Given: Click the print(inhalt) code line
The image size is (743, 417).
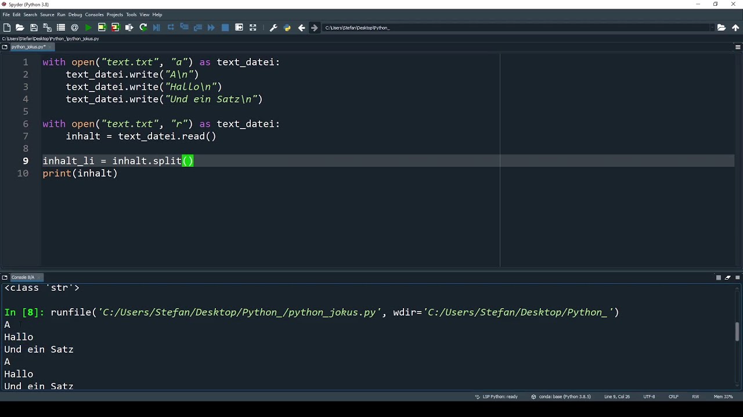Looking at the screenshot, I should point(80,173).
